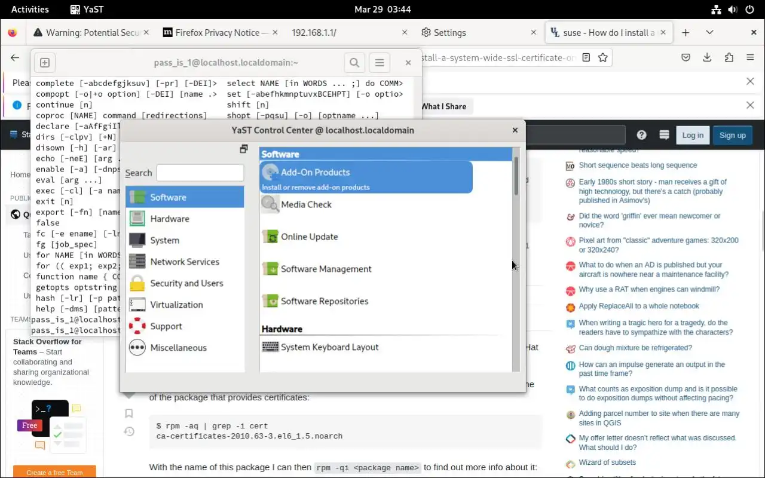Open Stack Exchange site switcher icon
Screen dimensions: 765x478
(x=663, y=135)
